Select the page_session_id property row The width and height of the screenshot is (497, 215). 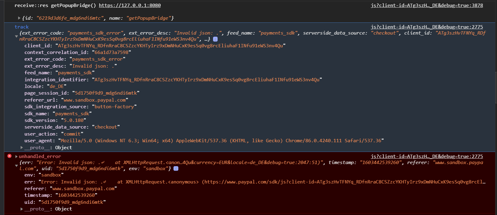click(x=82, y=93)
